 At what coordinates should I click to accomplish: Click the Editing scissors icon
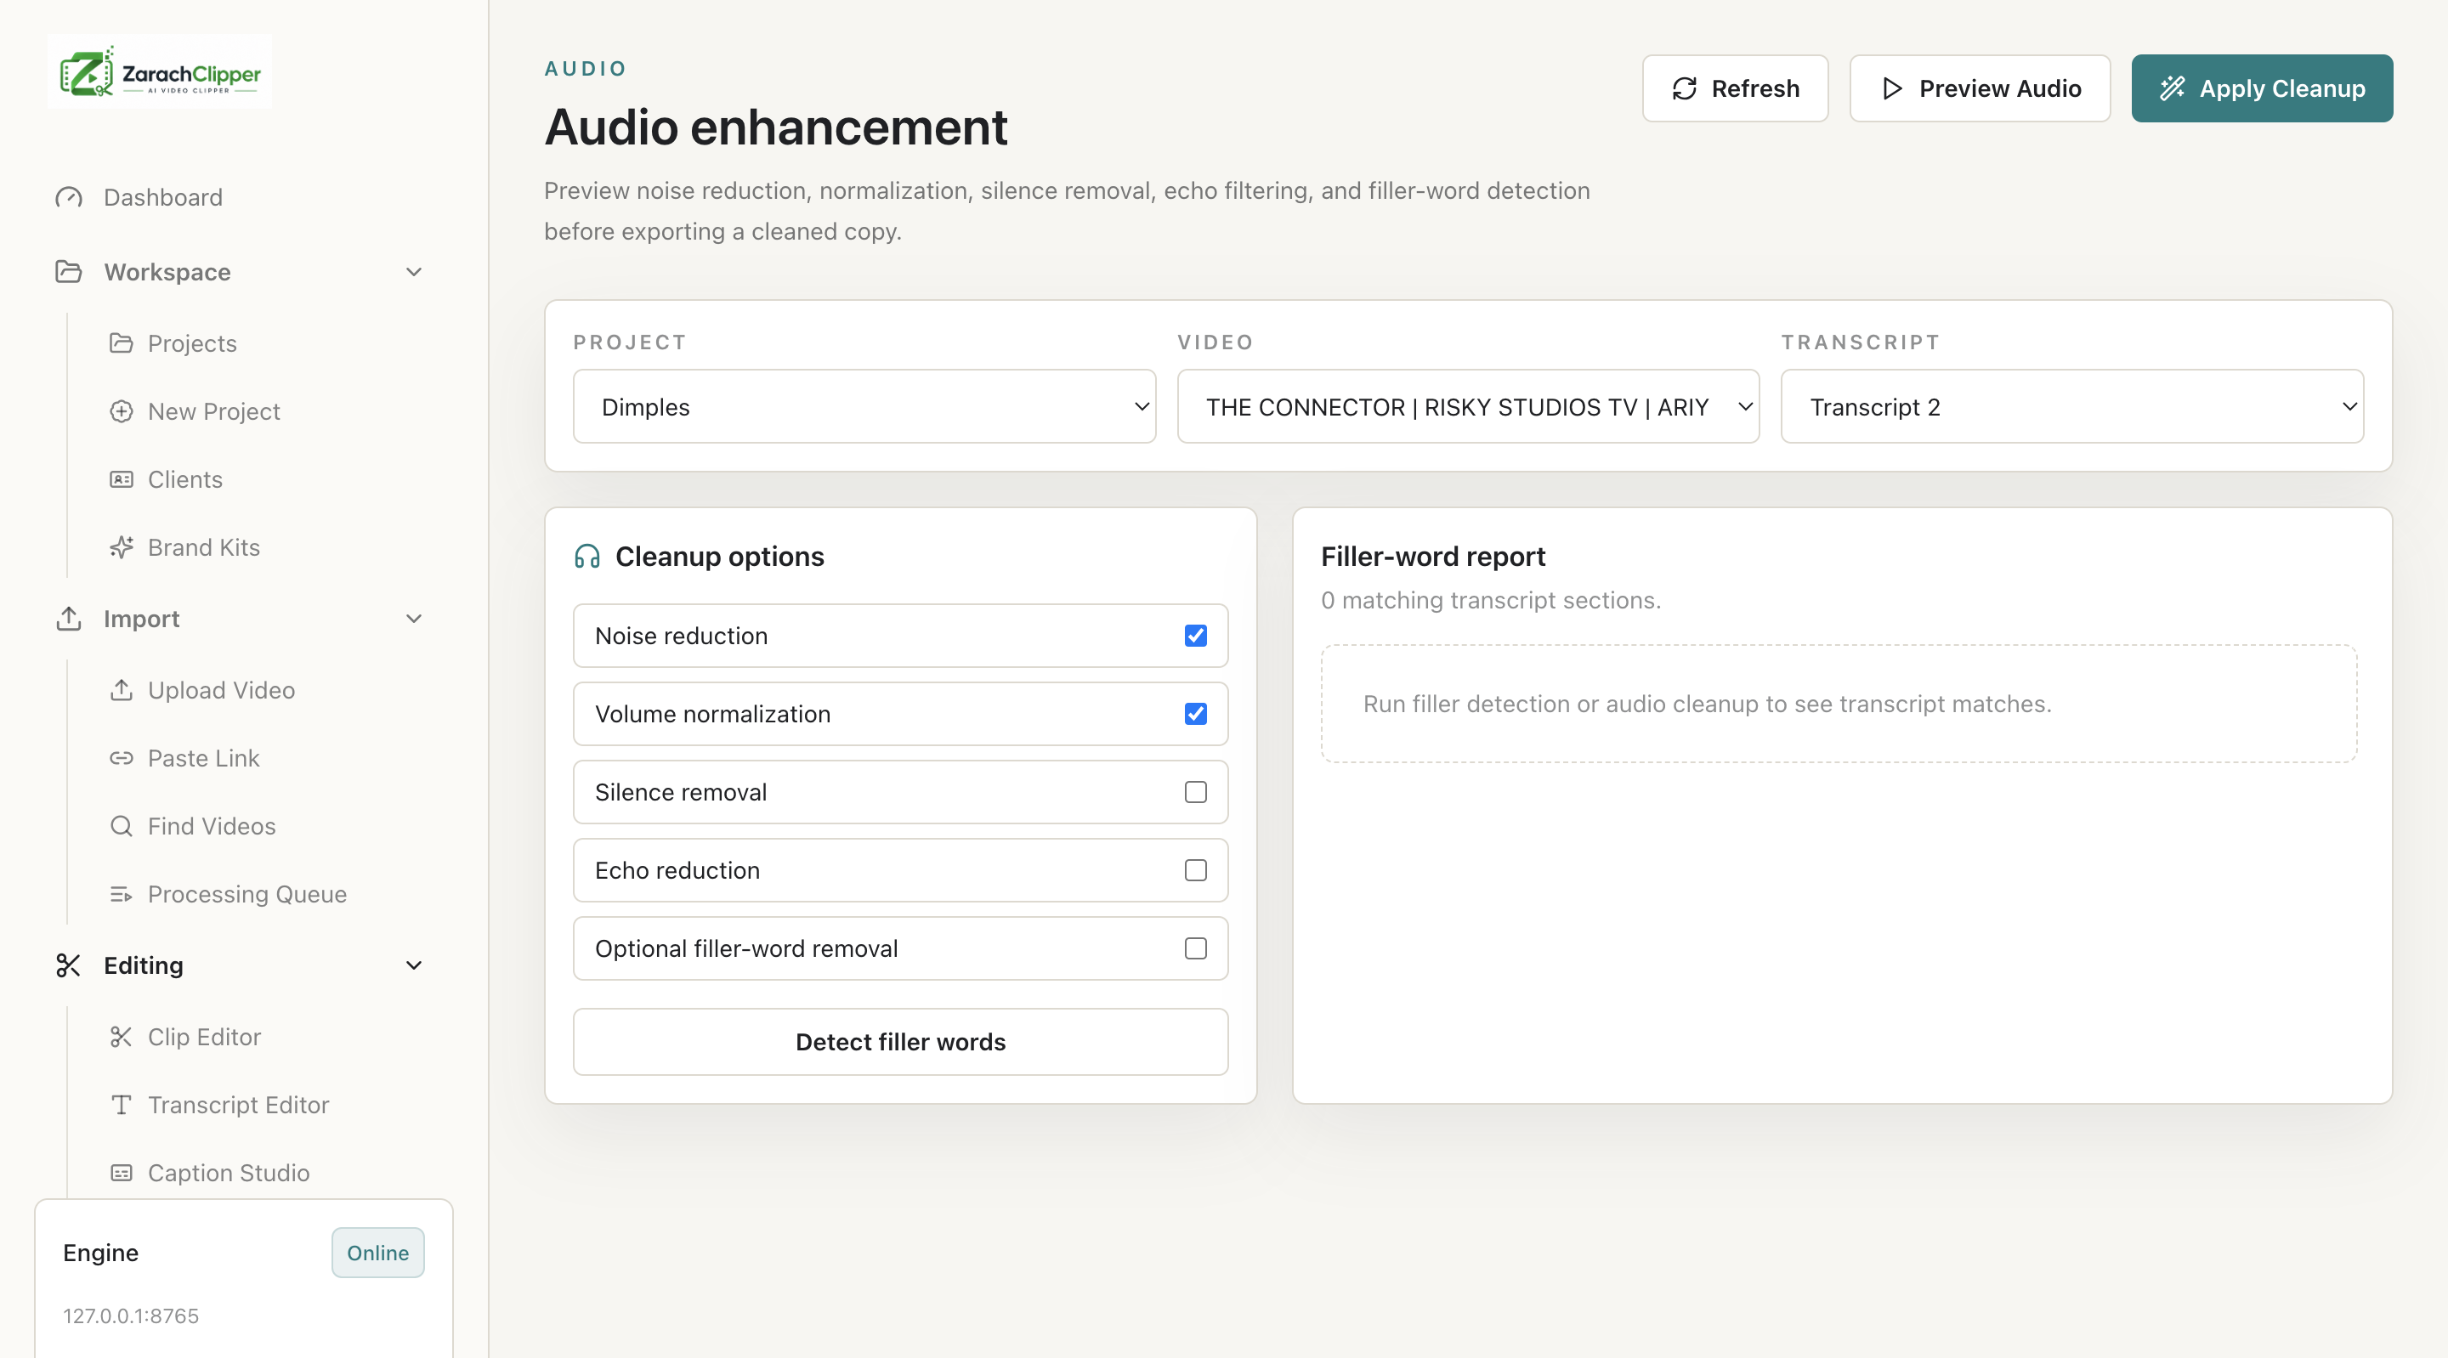68,965
